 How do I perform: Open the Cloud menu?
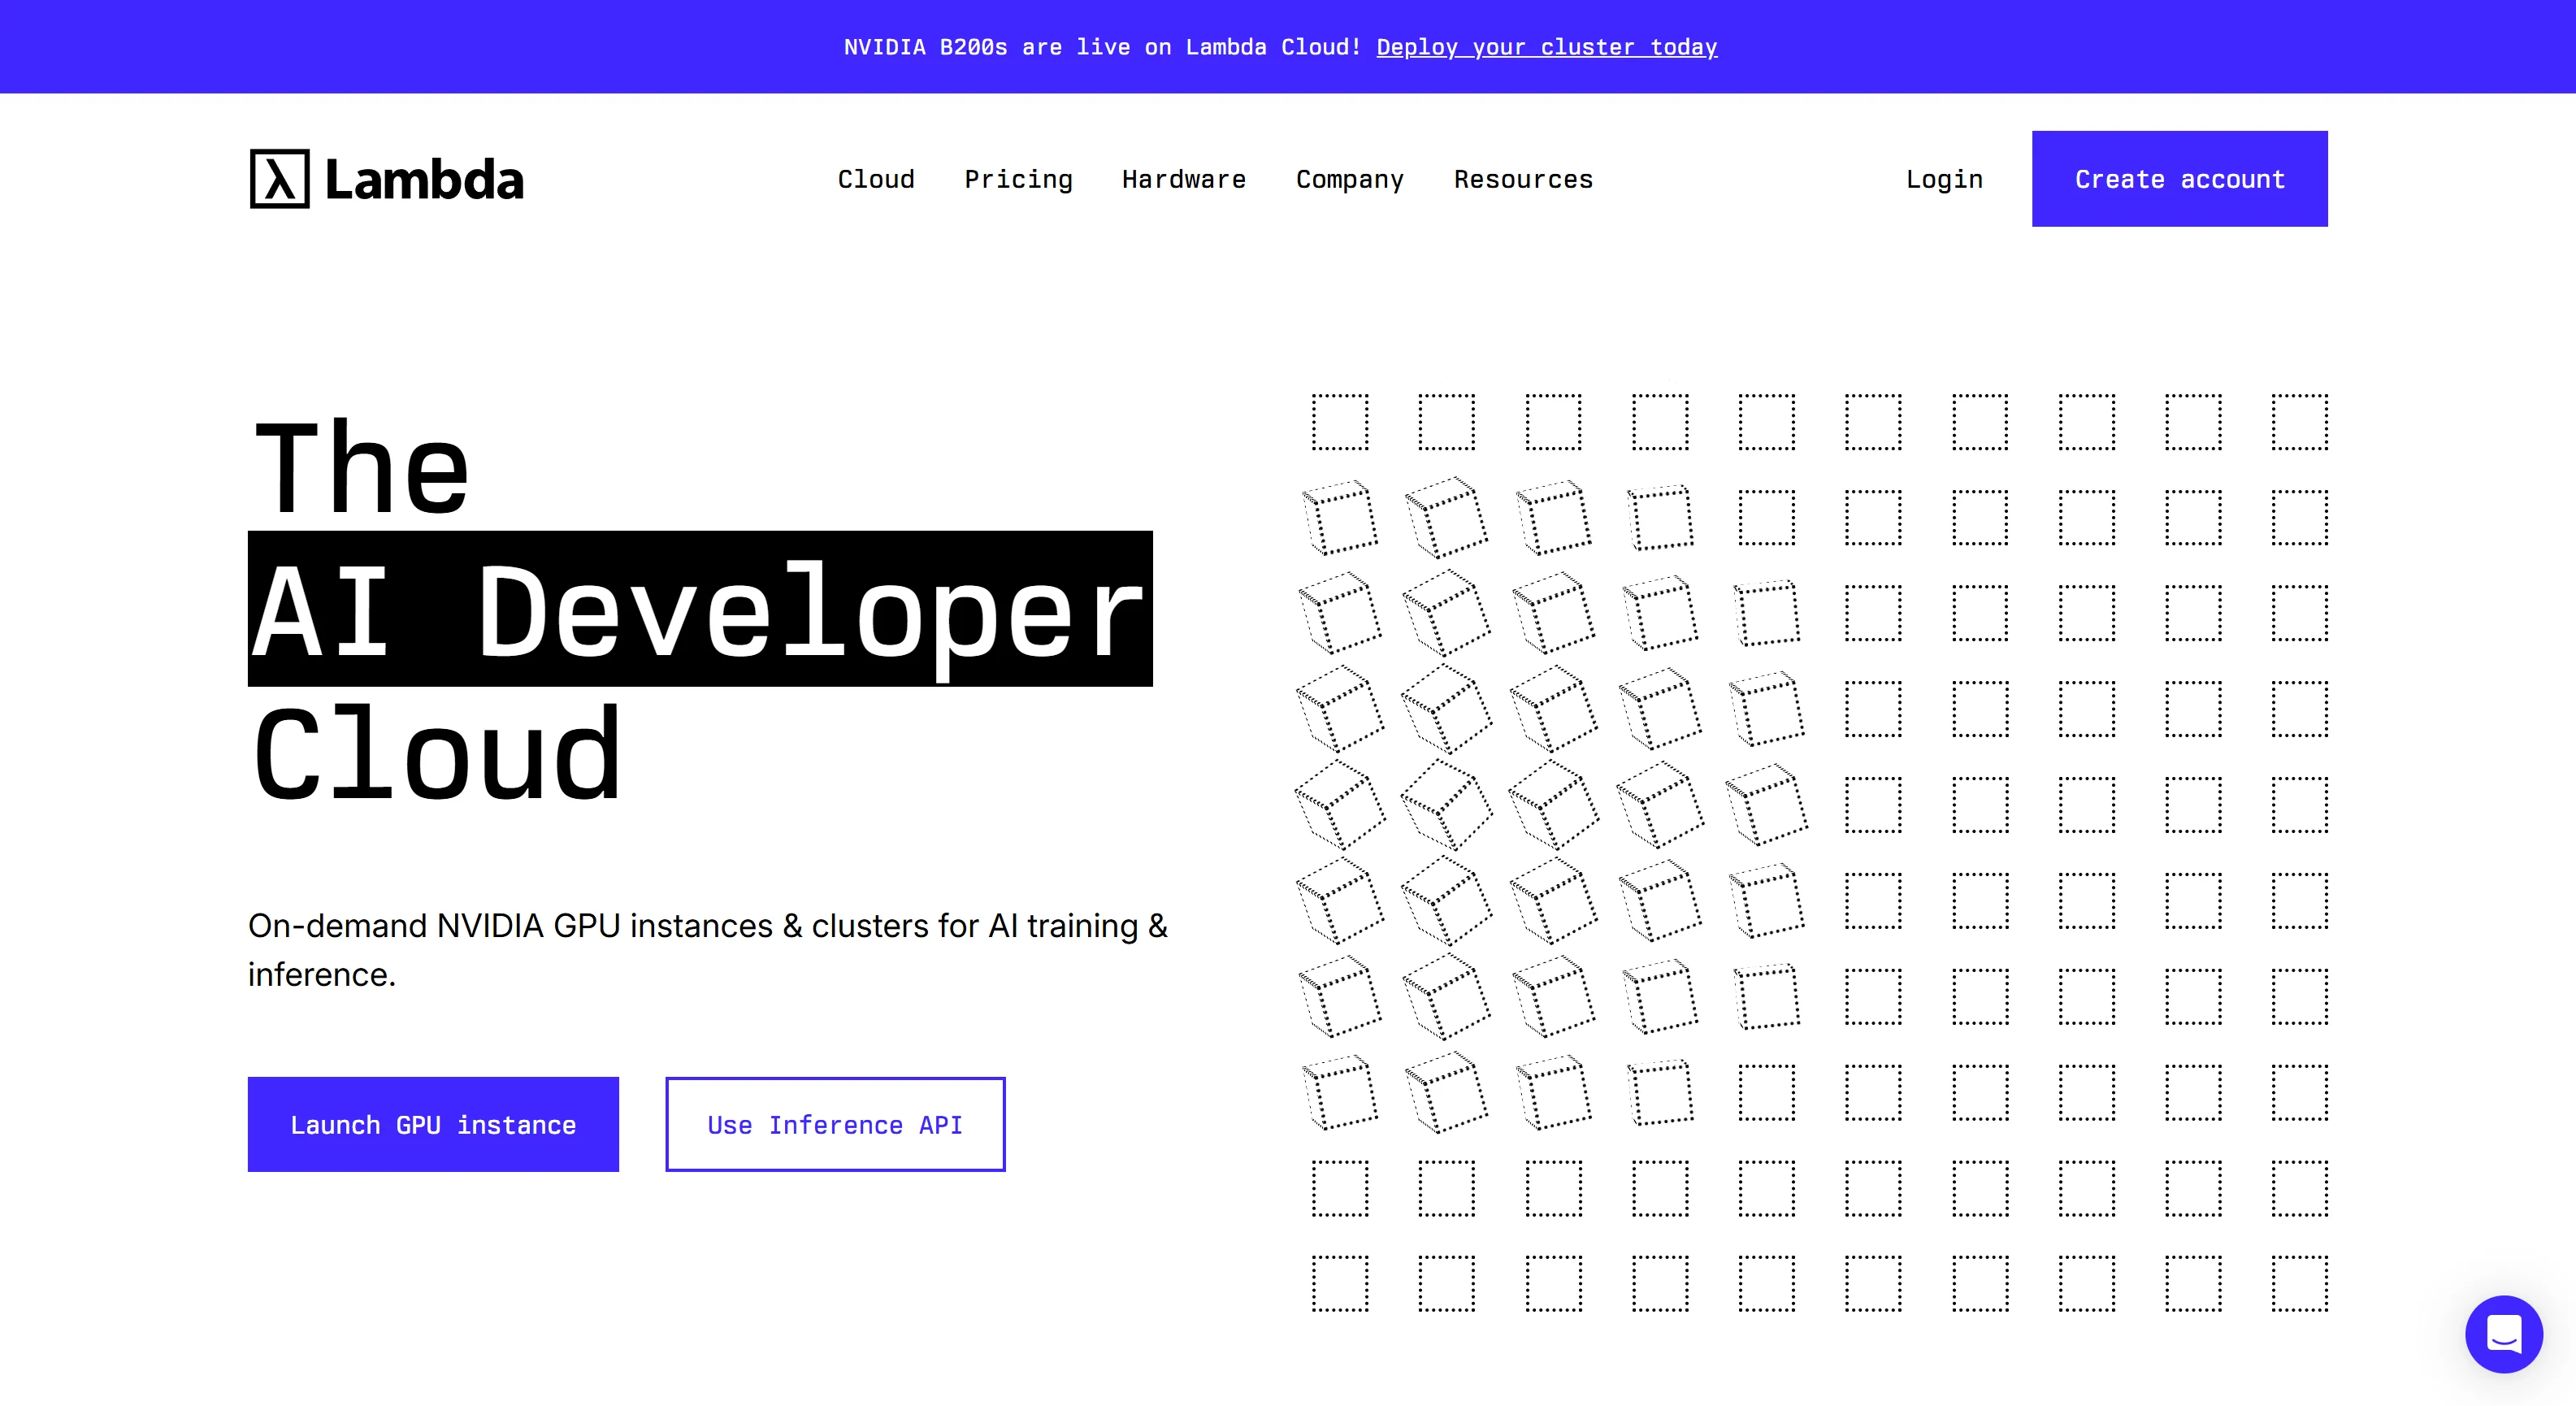pyautogui.click(x=876, y=179)
